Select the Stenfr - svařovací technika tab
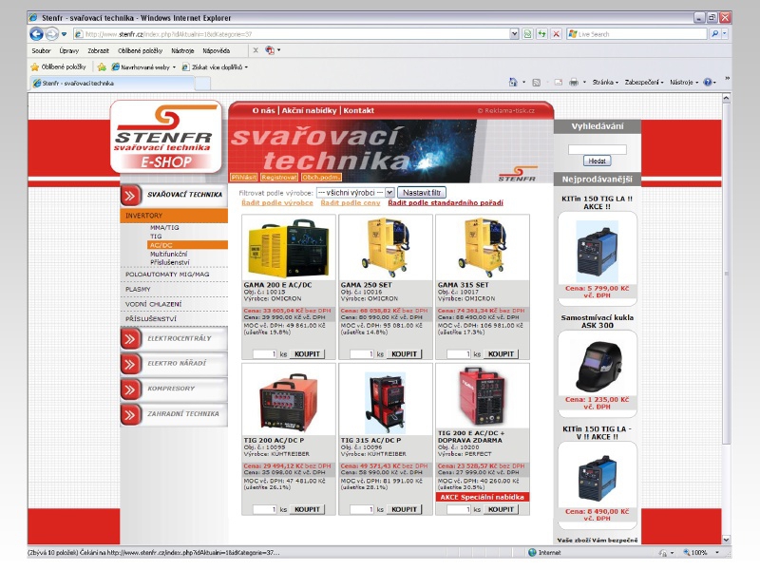This screenshot has height=570, width=760. pos(112,84)
